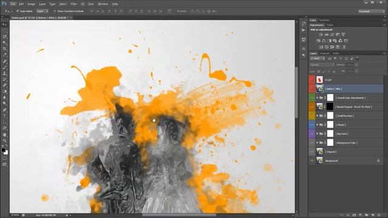Add a Channel Mixer adjustment
This screenshot has width=388, height=218.
[x=341, y=41]
